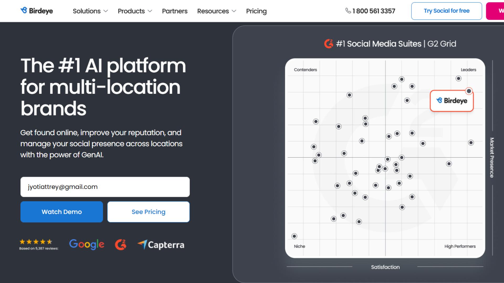Click the five-star rating icons
Screen dimensions: 504x283
pyautogui.click(x=36, y=242)
